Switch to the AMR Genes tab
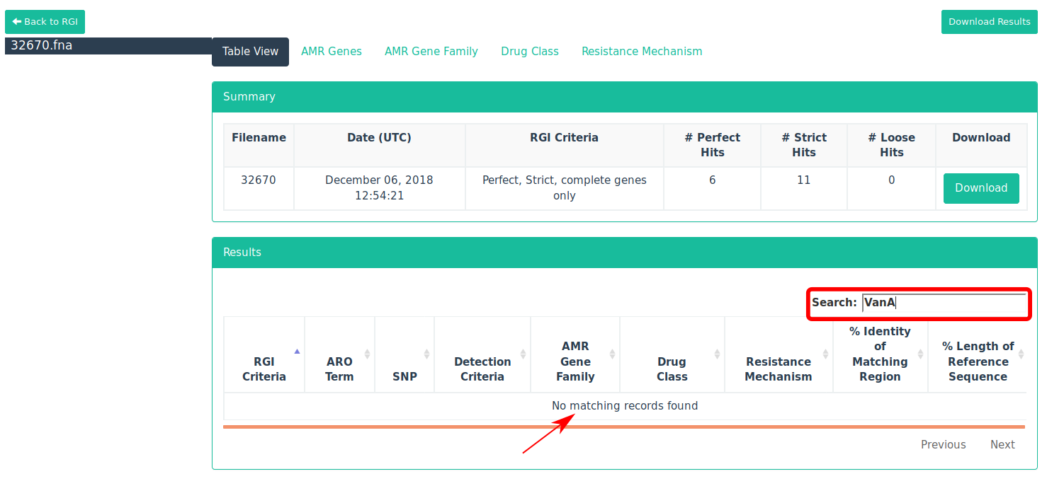Screen dimensions: 1047x498 tap(331, 51)
